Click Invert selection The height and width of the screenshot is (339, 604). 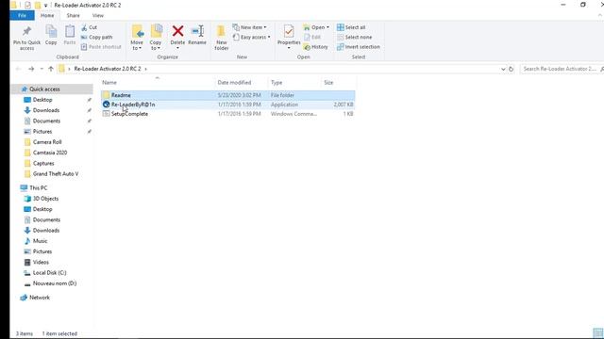[359, 47]
